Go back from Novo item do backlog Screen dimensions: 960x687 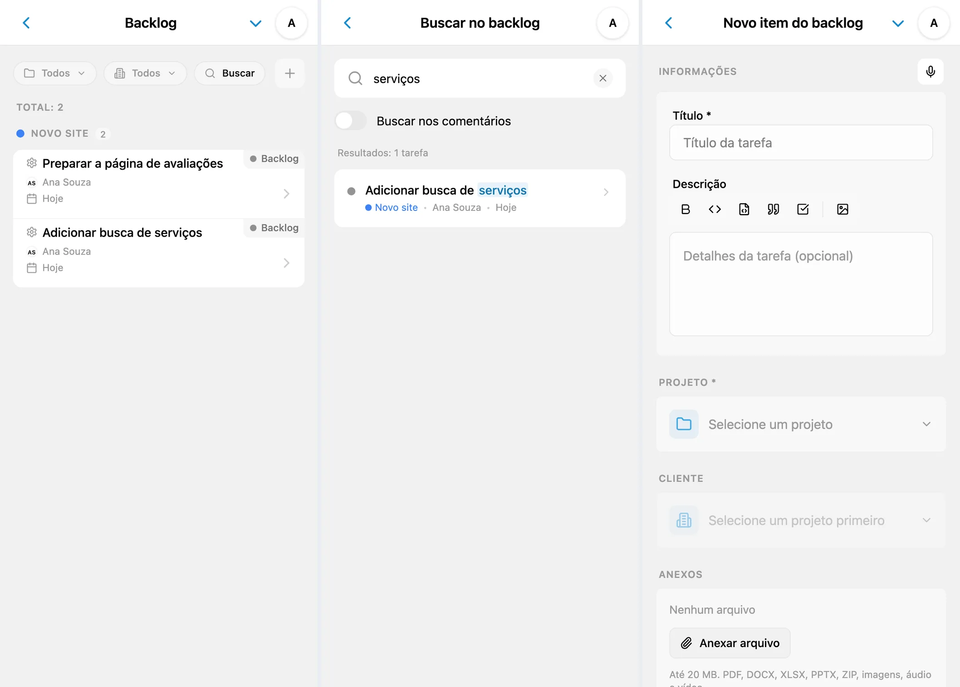click(669, 23)
